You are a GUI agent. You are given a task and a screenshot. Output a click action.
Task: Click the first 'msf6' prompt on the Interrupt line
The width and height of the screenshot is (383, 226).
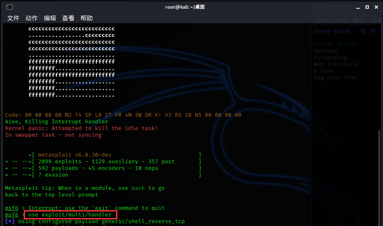tap(12, 208)
